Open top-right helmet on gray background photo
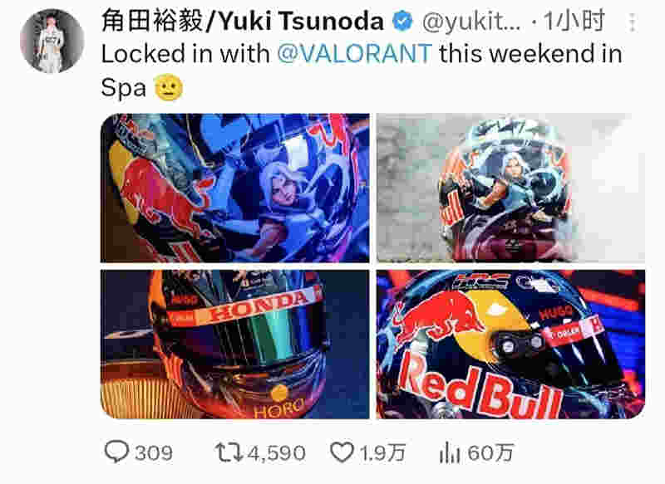Viewport: 665px width, 484px height. pyautogui.click(x=510, y=188)
